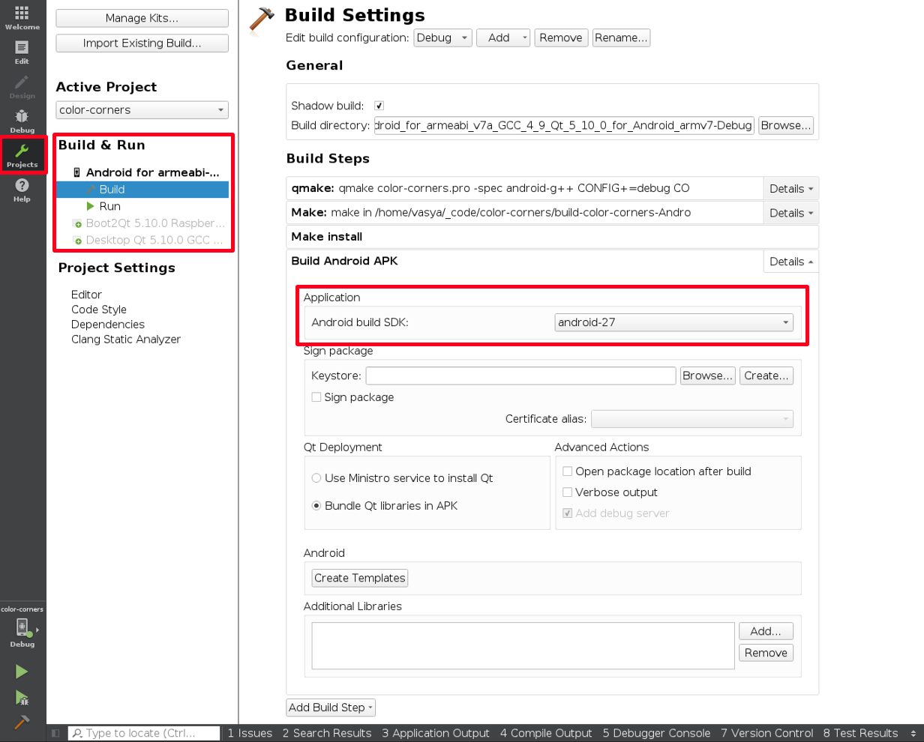
Task: Click the Make install build step
Action: click(x=552, y=237)
